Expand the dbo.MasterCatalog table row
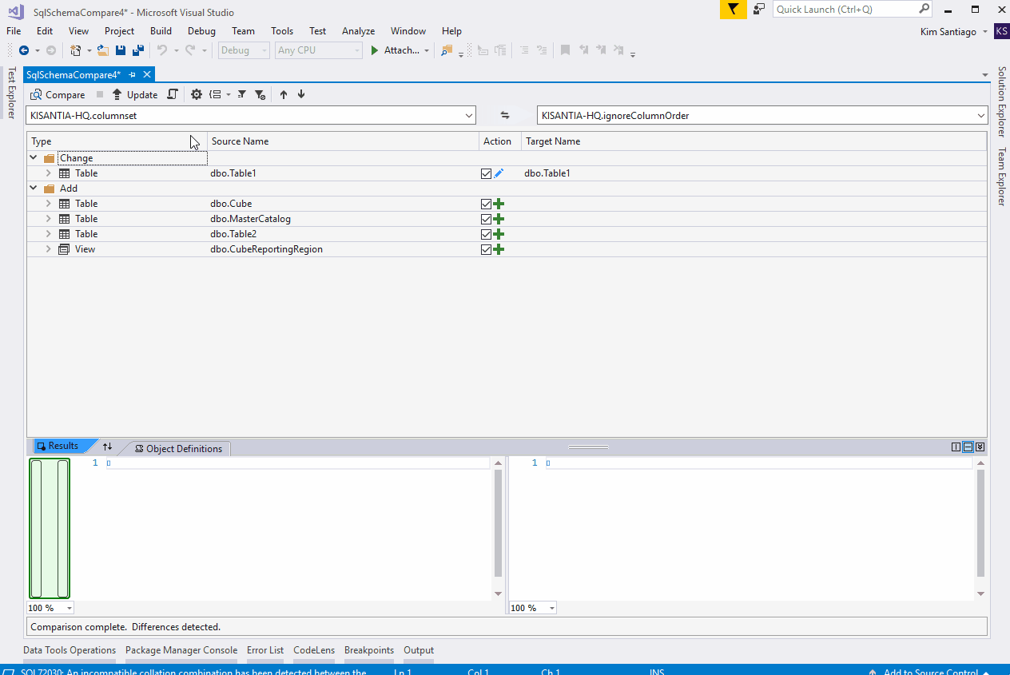 coord(48,219)
